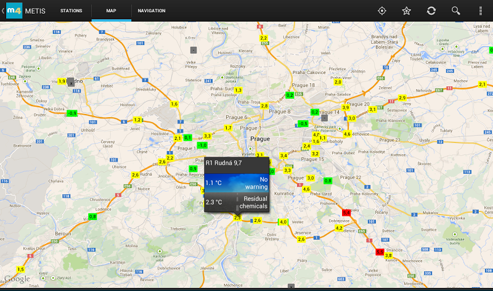Tap the yellow 3,9 marker near Prague 20

pos(346,108)
